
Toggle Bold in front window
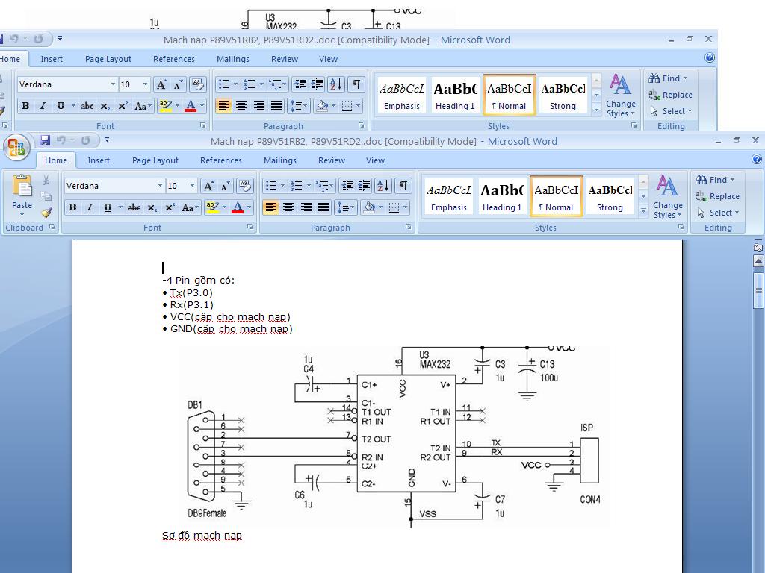[x=72, y=207]
